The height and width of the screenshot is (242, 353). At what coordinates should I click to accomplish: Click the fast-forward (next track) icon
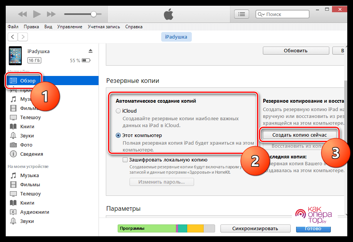51,14
